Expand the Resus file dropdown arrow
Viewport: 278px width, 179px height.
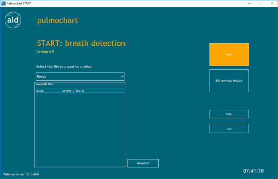pos(122,76)
